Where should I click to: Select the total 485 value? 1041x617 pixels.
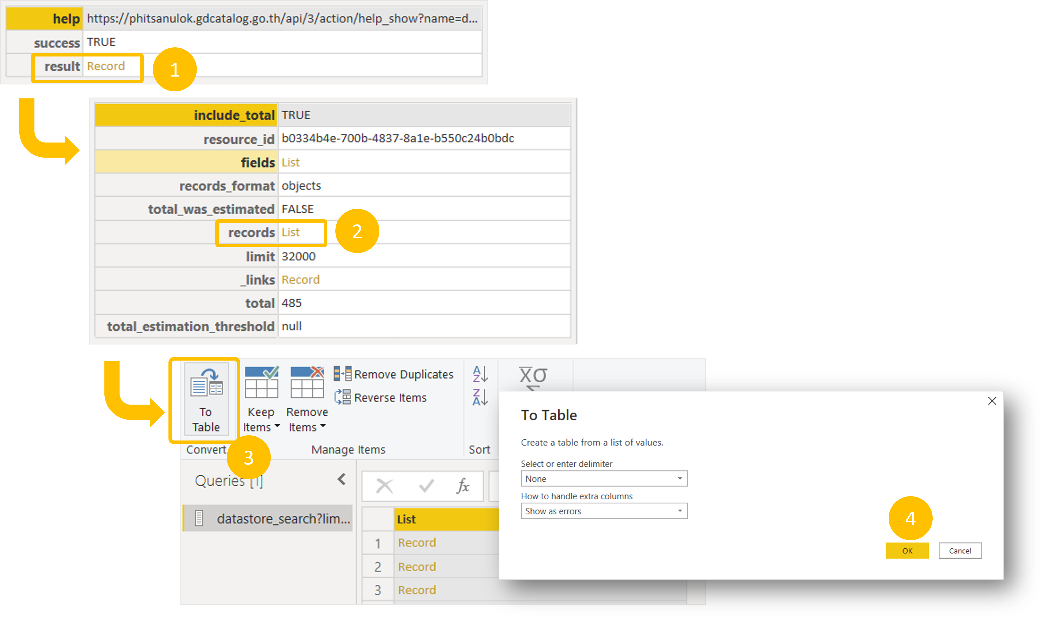click(x=291, y=303)
